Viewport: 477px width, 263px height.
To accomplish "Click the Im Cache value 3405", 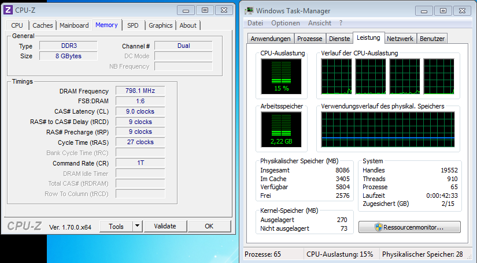I will [x=342, y=179].
